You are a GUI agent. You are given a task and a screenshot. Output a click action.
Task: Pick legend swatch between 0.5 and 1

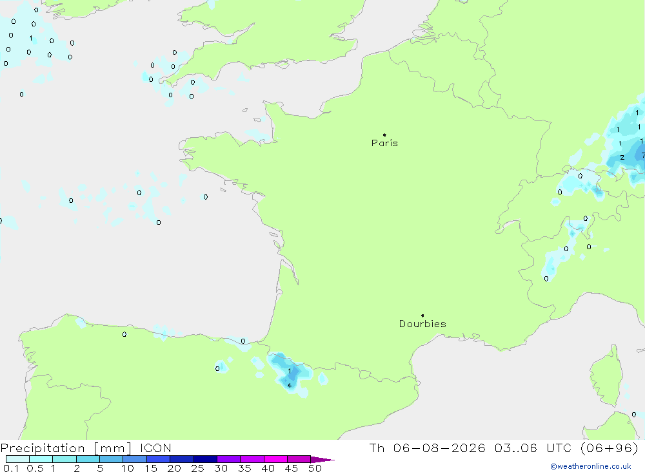coord(41,459)
